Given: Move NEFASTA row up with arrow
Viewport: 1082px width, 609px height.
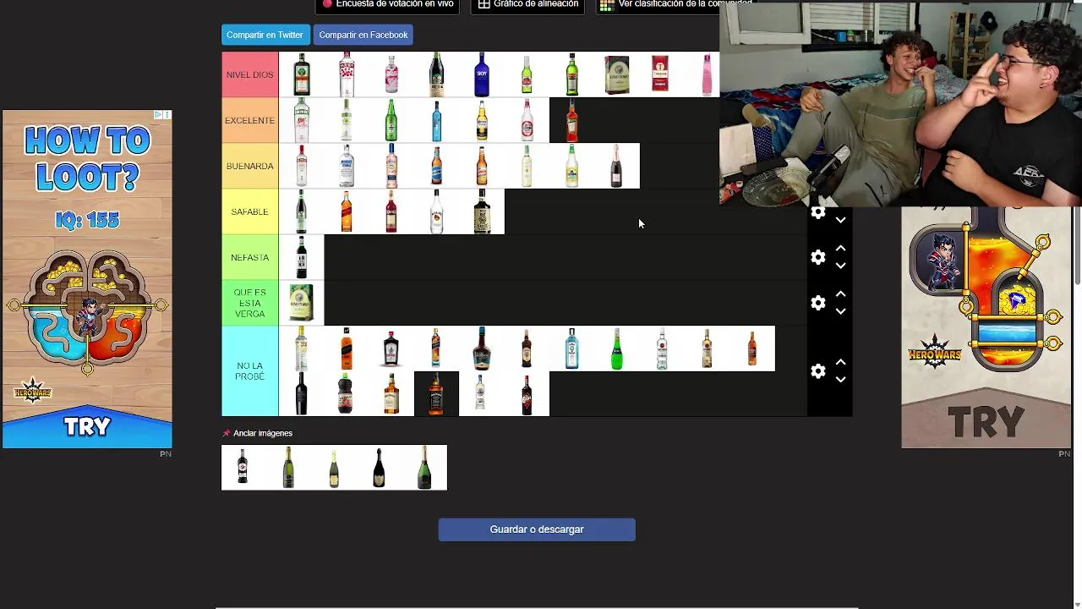Looking at the screenshot, I should click(x=840, y=249).
